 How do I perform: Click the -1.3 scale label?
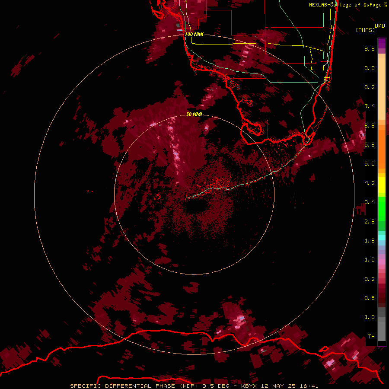click(x=368, y=317)
